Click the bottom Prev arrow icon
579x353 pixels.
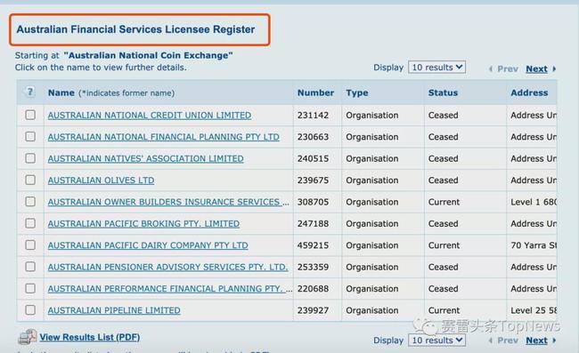click(491, 341)
